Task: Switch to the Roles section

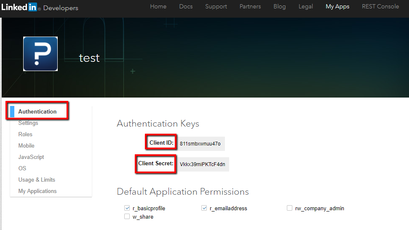Action: [x=25, y=134]
